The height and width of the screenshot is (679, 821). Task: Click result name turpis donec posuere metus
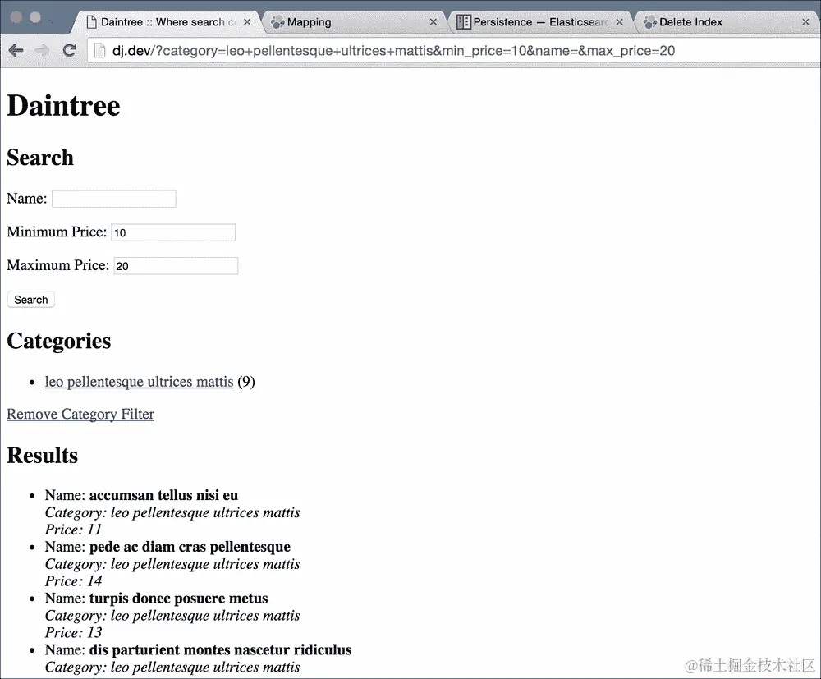click(178, 599)
